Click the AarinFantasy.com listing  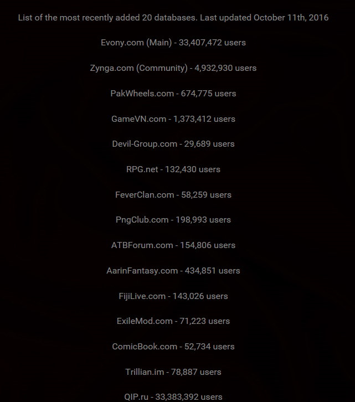pyautogui.click(x=173, y=271)
